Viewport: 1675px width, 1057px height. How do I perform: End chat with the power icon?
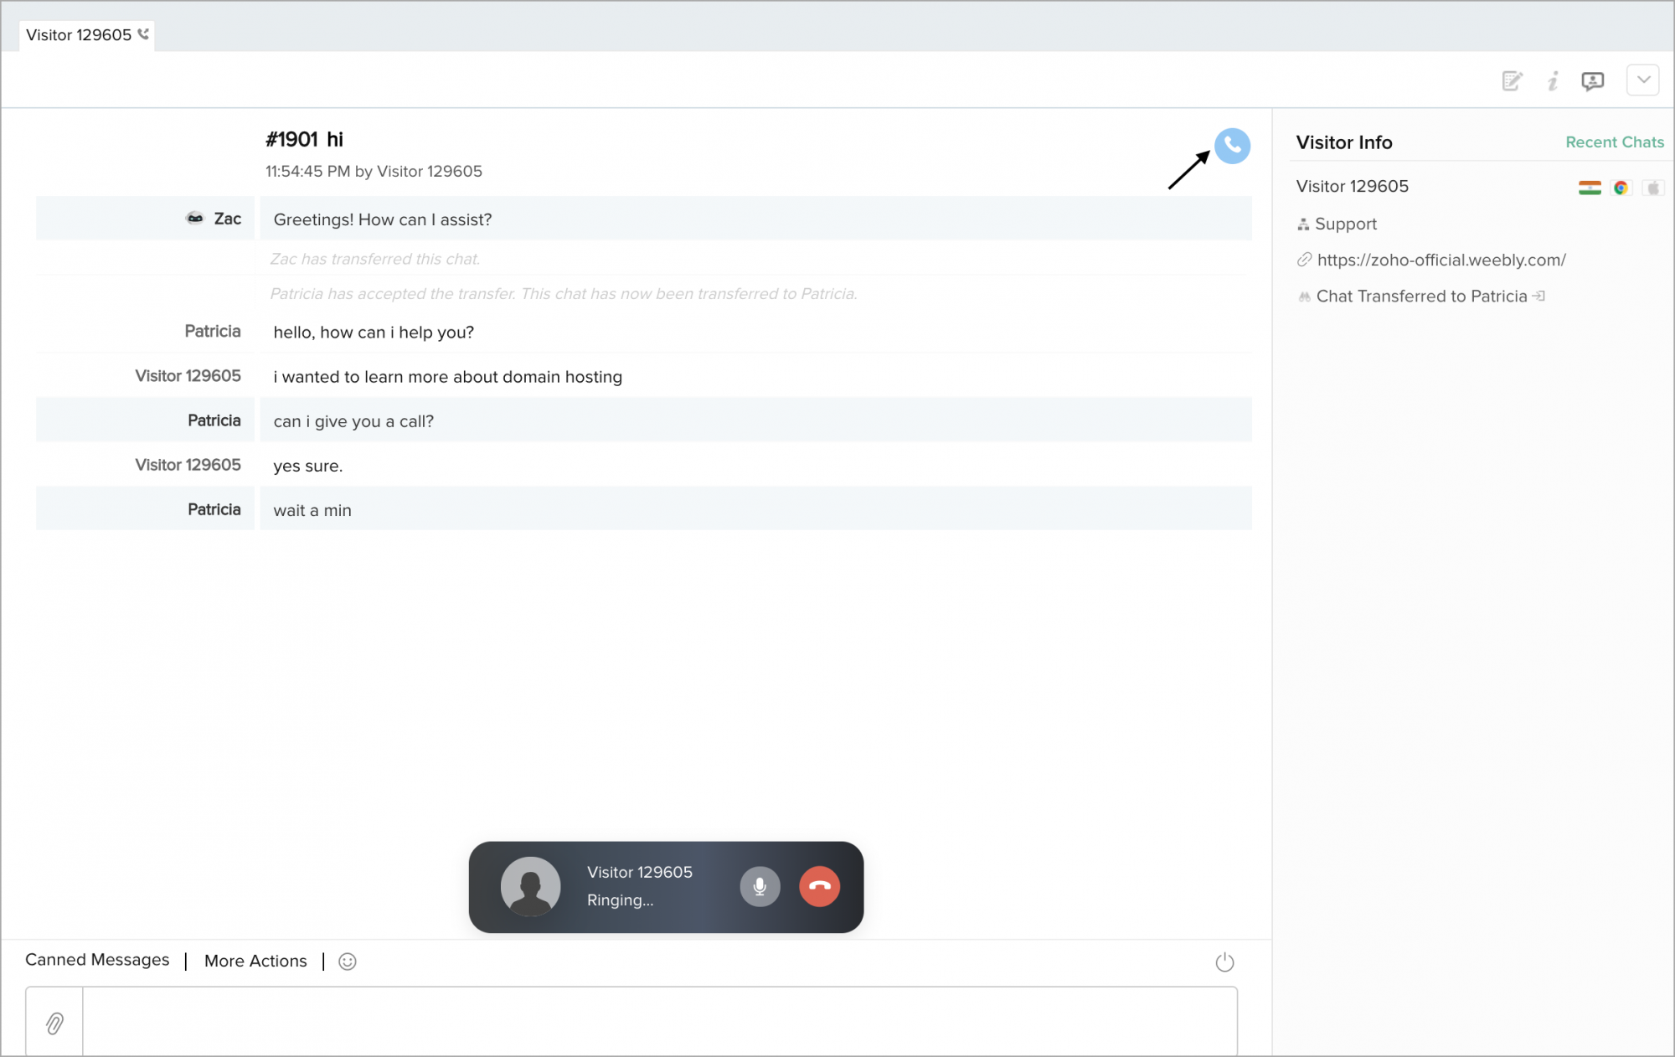(x=1224, y=962)
